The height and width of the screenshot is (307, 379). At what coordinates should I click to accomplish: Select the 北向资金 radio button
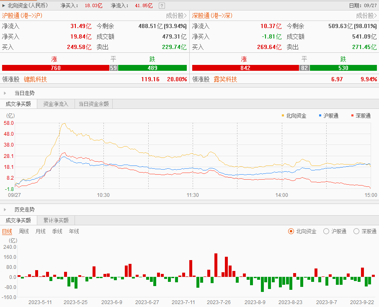click(291, 231)
